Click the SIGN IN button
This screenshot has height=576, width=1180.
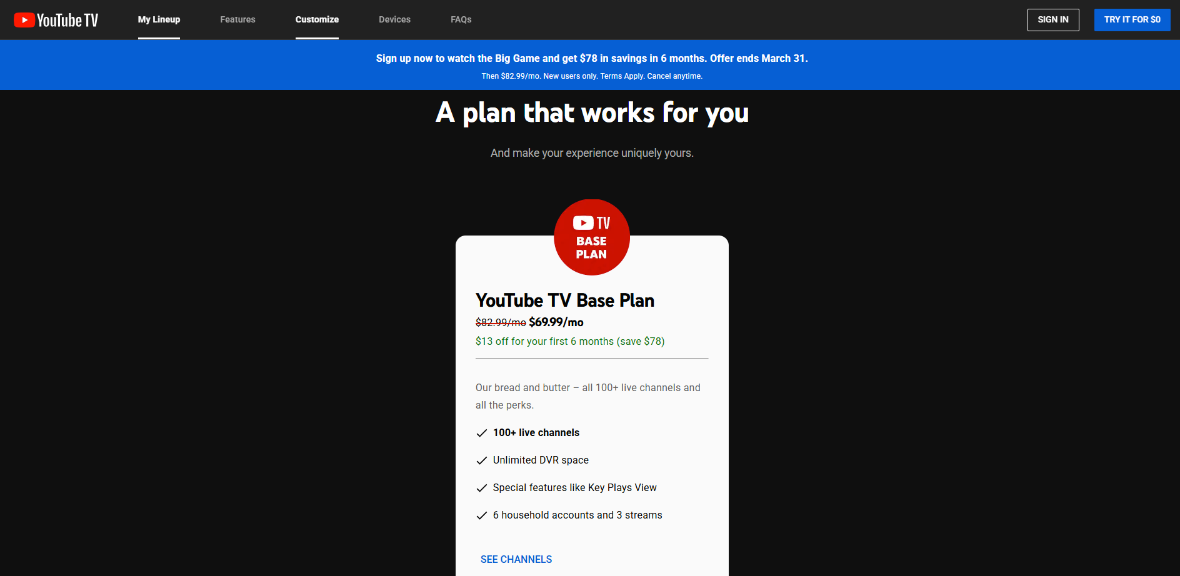[x=1053, y=20]
